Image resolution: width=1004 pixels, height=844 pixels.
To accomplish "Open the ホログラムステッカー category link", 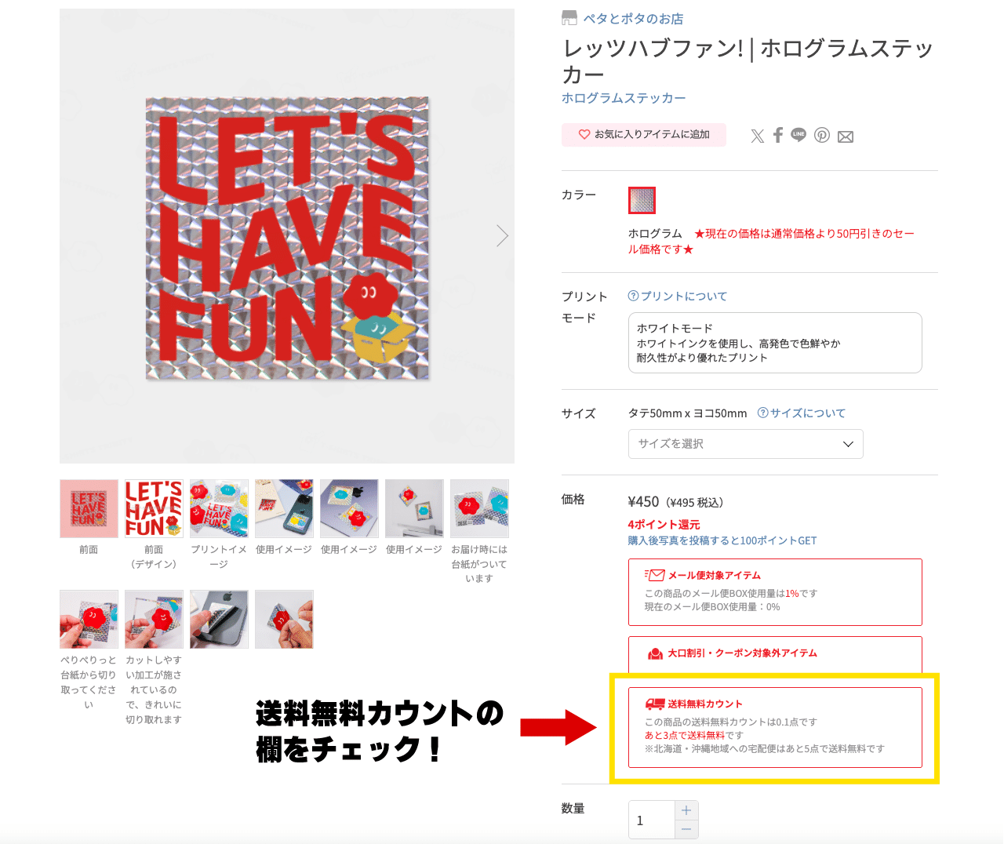I will point(624,98).
